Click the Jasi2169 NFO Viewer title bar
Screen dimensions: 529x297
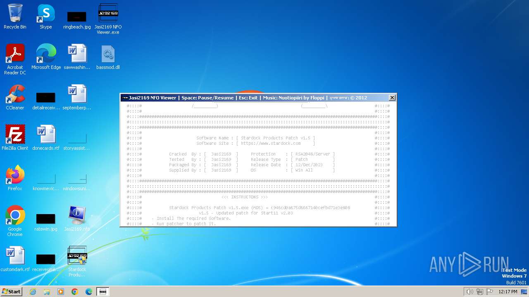click(x=254, y=98)
